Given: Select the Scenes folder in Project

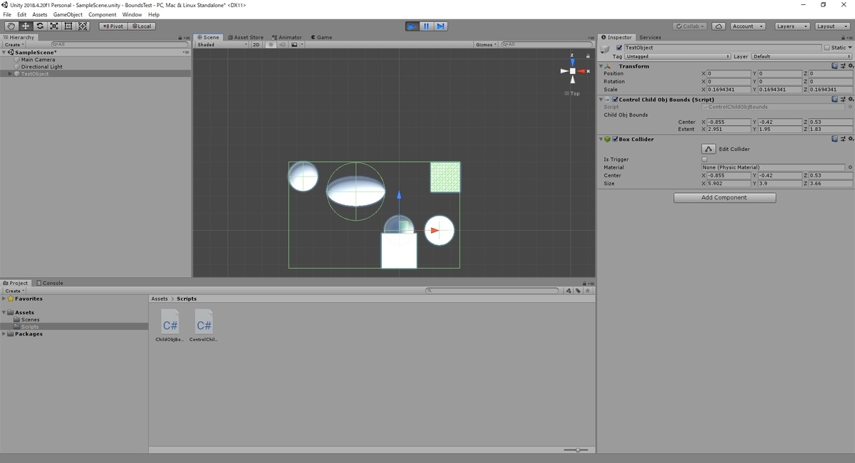Looking at the screenshot, I should click(30, 320).
